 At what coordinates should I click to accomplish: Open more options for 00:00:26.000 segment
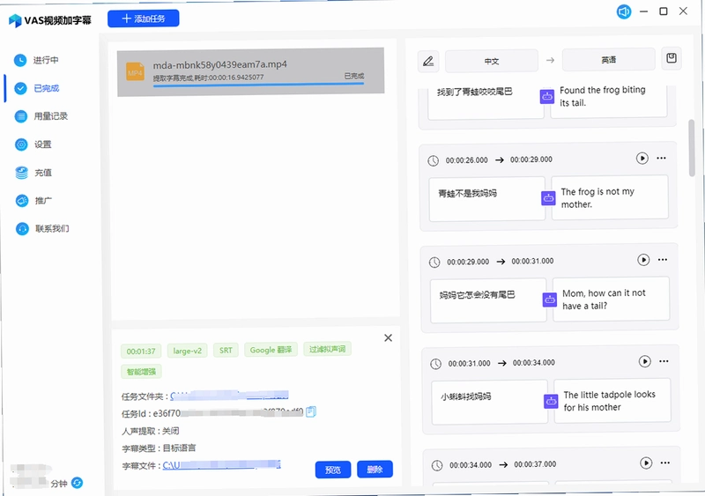(661, 159)
